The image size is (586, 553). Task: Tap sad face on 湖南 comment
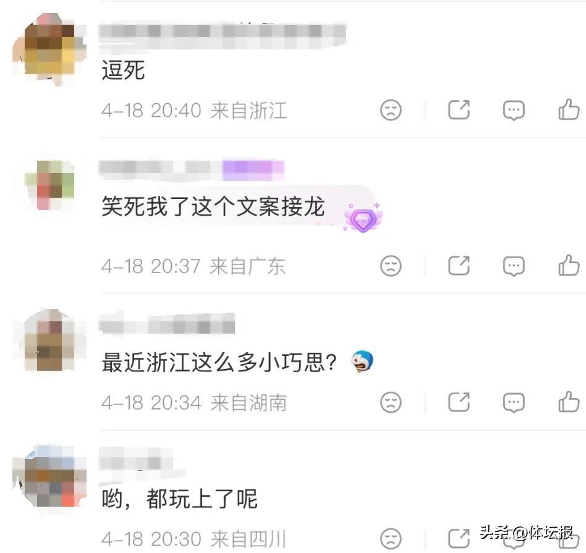[x=391, y=402]
